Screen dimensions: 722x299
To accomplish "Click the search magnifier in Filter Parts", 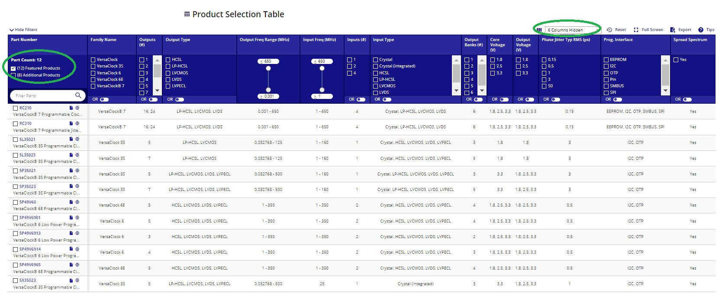I will [x=78, y=95].
